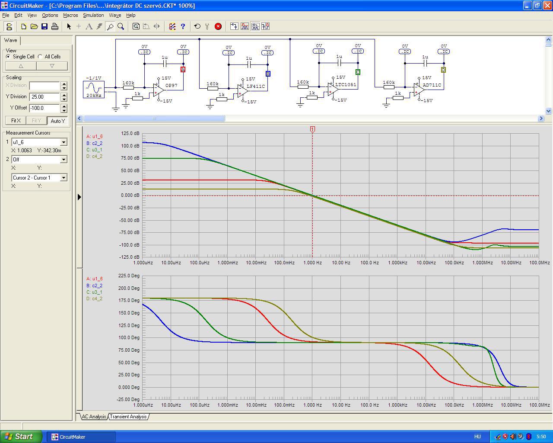Click the blue probe B marker on schematic
Screen dimensions: 553x443
click(268, 74)
